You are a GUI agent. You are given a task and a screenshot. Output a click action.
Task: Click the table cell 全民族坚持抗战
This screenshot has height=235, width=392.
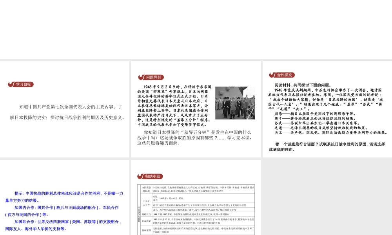tap(146, 189)
